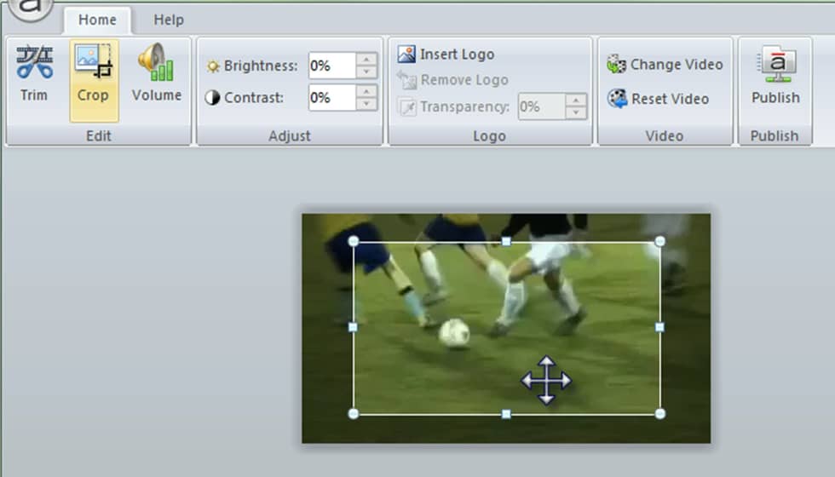This screenshot has height=477, width=835.
Task: Click the Contrast half-circle icon
Action: [x=212, y=97]
